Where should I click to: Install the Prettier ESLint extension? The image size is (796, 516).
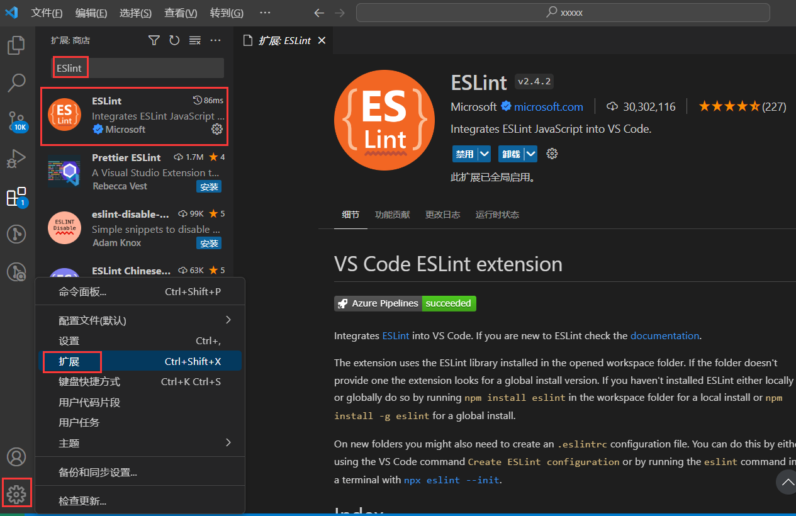[x=208, y=186]
